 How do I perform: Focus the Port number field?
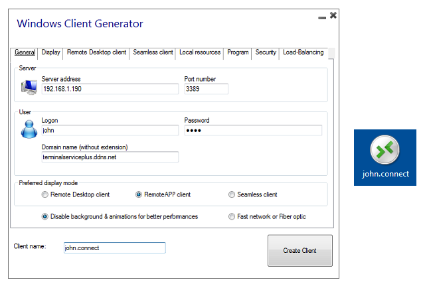click(206, 89)
